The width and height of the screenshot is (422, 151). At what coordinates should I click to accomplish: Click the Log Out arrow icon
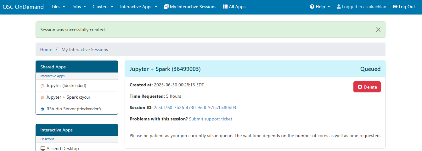tap(395, 7)
